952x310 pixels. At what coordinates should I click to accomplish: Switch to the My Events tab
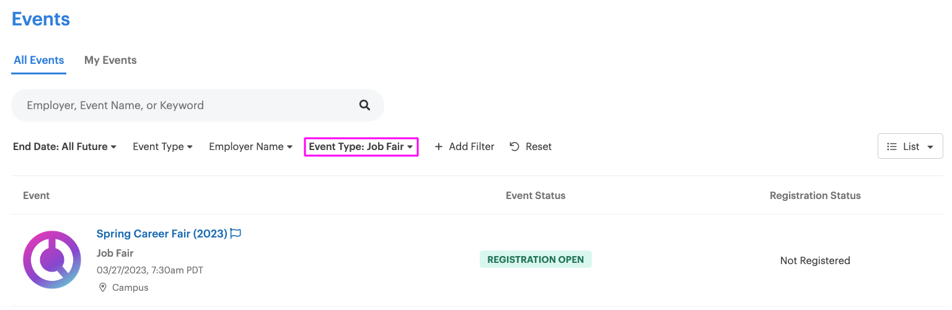pyautogui.click(x=110, y=60)
